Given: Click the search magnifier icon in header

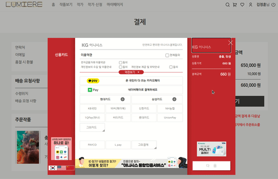Looking at the screenshot, I should (227, 5).
